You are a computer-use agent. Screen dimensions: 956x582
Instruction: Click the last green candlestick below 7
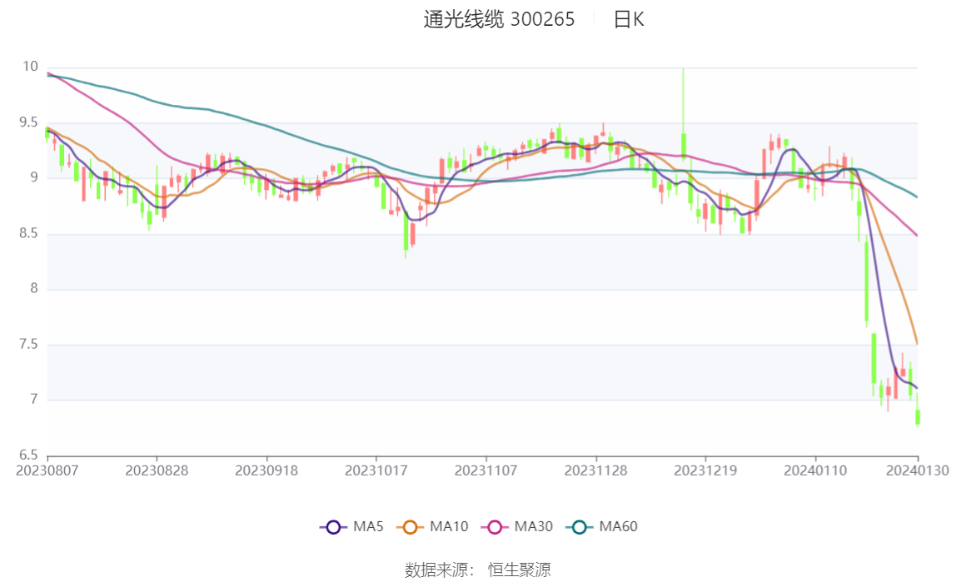click(918, 416)
